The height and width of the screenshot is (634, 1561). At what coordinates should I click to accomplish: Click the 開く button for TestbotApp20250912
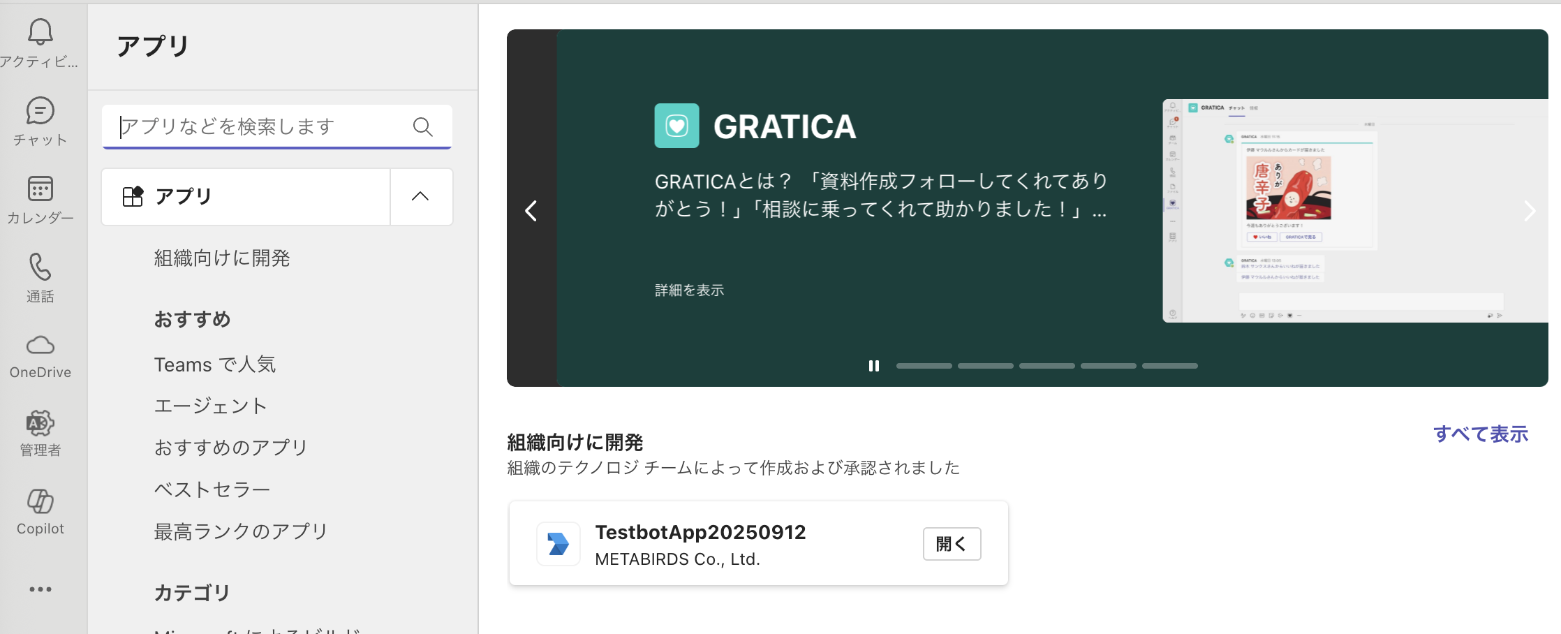(x=952, y=544)
